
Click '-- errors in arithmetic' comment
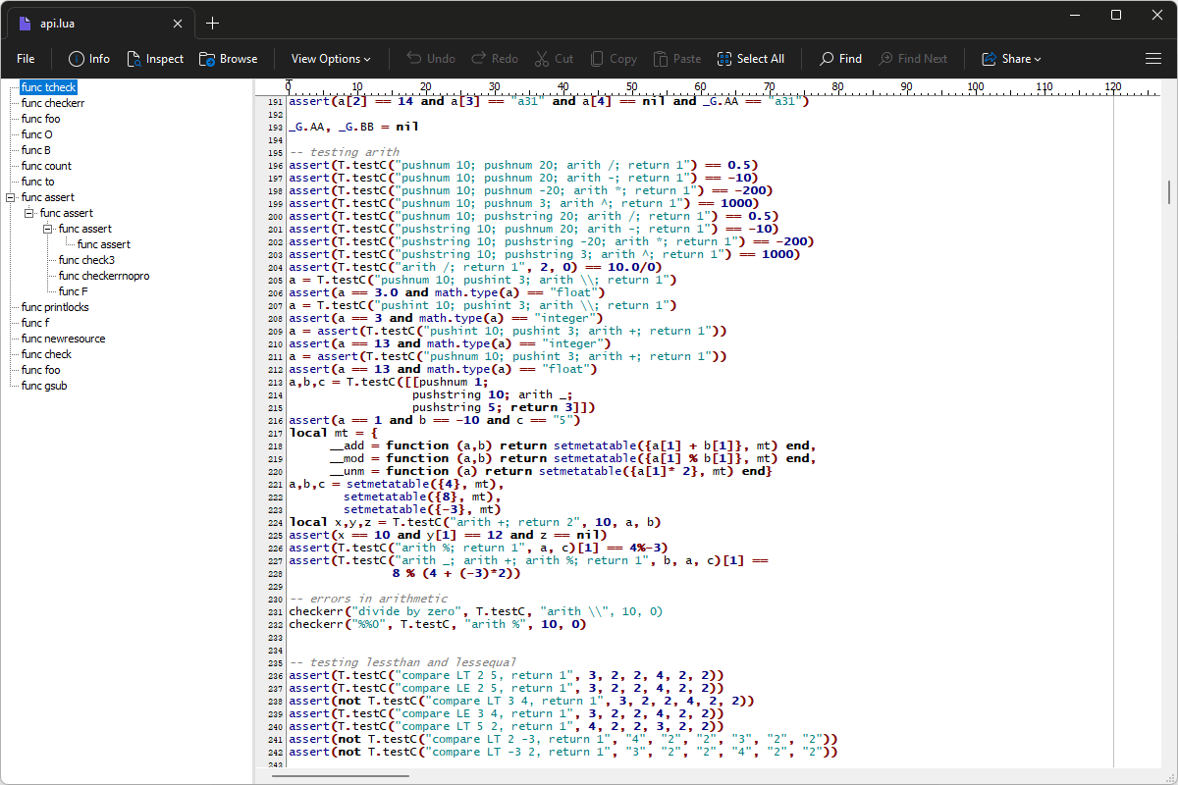pos(367,599)
